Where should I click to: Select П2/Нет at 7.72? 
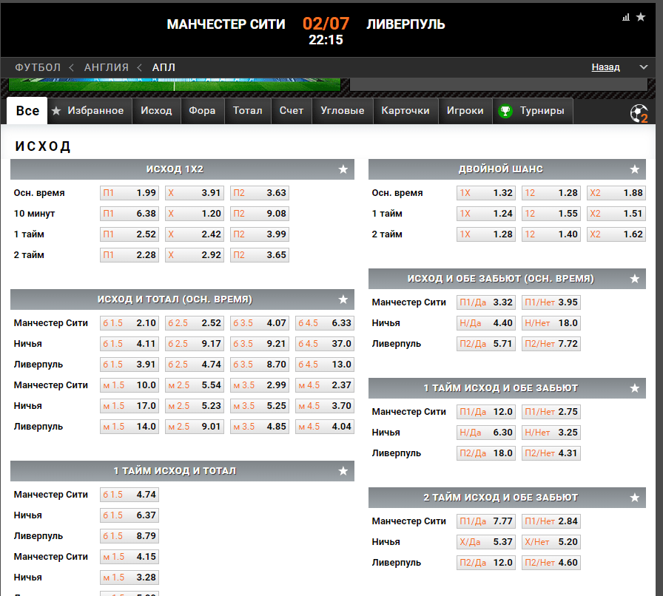[x=551, y=344]
